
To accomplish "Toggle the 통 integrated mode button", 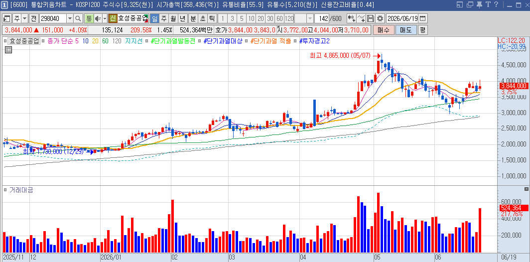I will tap(89, 18).
